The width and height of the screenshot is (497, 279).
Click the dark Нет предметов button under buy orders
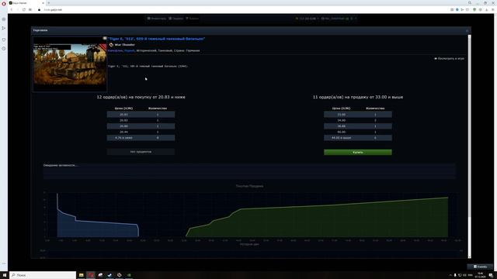(141, 152)
